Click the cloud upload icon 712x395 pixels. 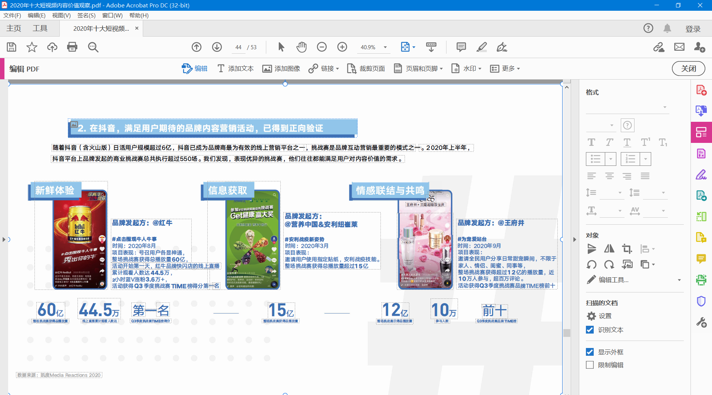[52, 47]
